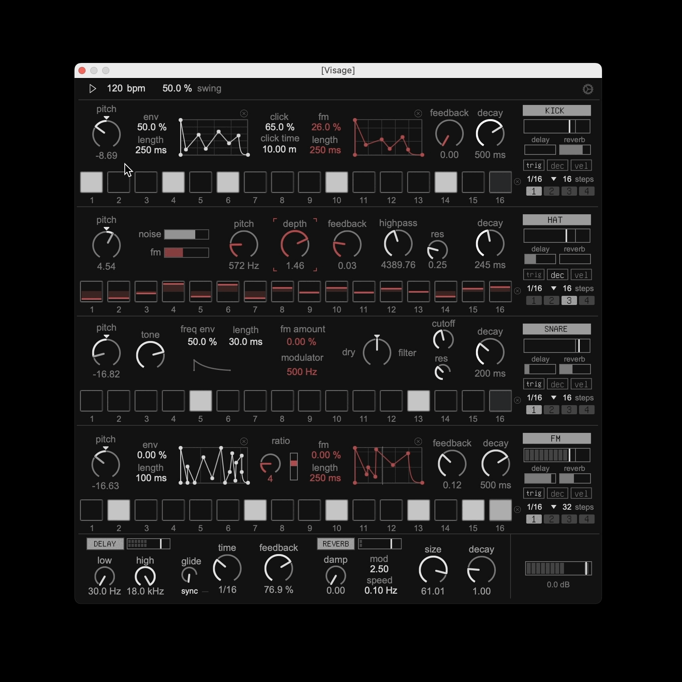Adjust the KICK reverb send slider
Image resolution: width=682 pixels, height=682 pixels.
coord(574,150)
